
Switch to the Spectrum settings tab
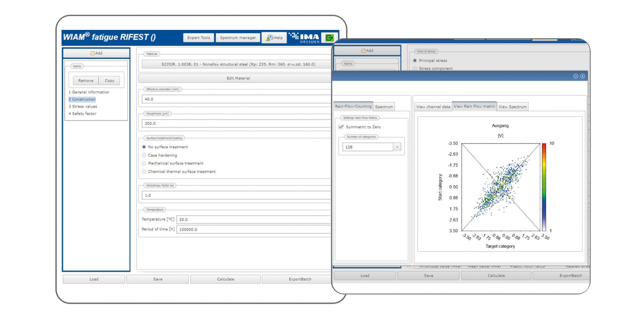(384, 107)
